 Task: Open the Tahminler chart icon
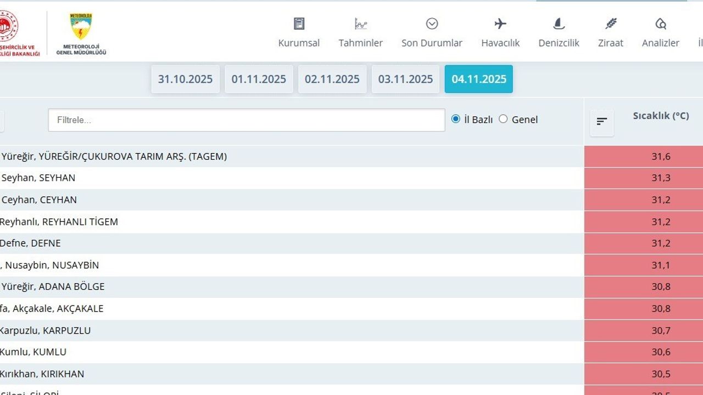360,24
